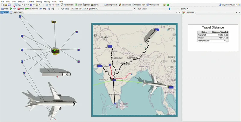
Task: Open Workspaces list
Action: pos(153,5)
